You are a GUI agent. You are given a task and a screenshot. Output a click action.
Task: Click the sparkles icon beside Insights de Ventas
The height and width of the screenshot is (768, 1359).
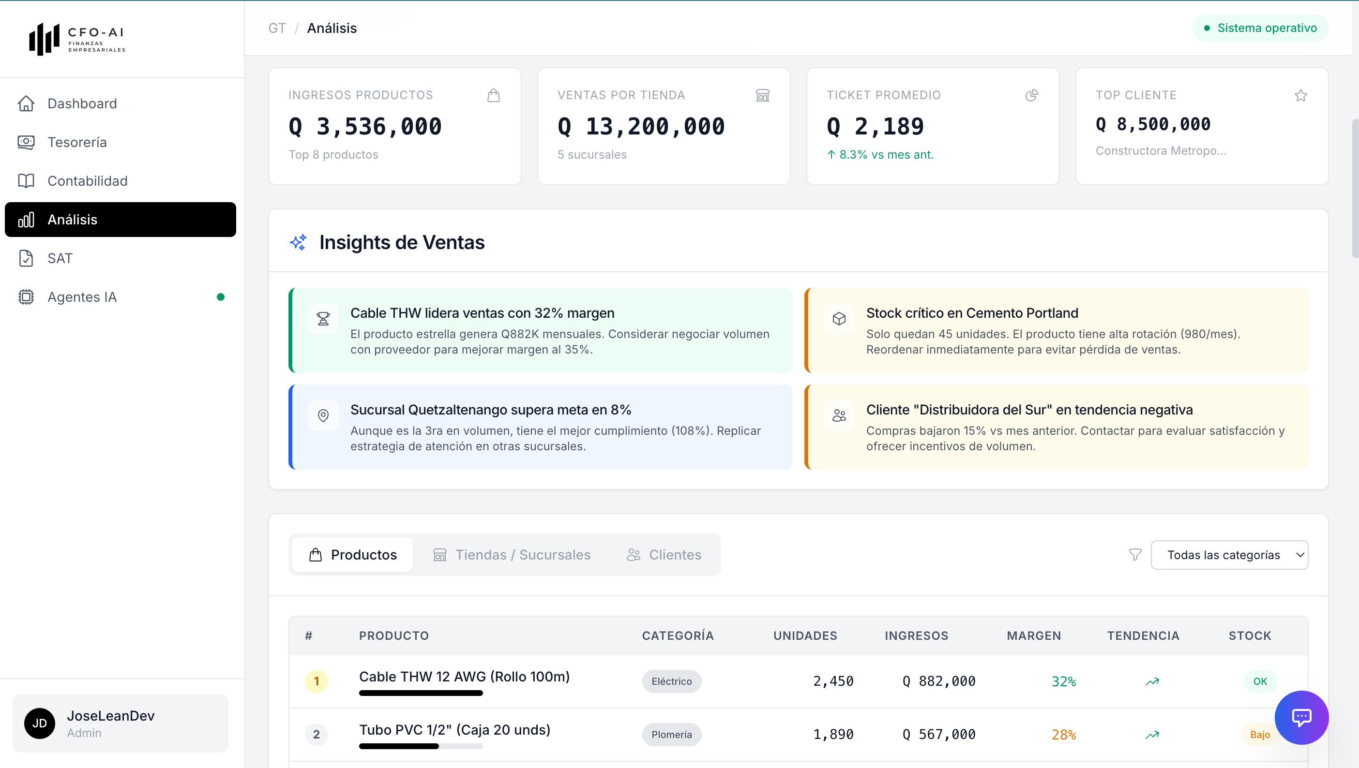[298, 243]
